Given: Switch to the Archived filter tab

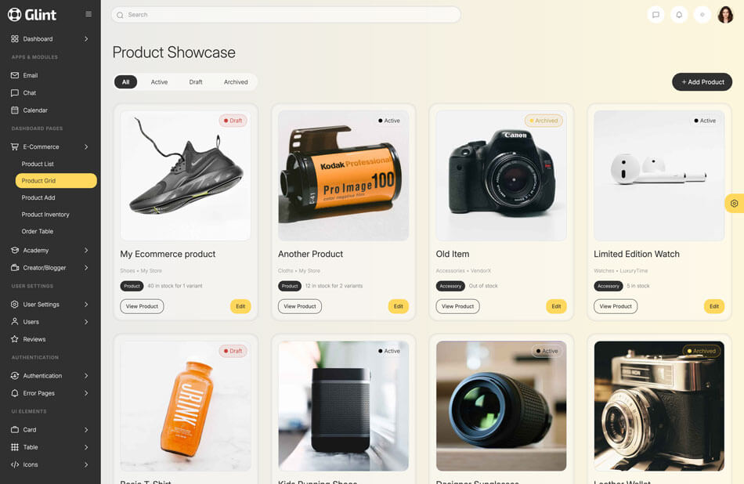Looking at the screenshot, I should tap(236, 82).
